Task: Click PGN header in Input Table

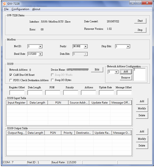Action: (58, 103)
